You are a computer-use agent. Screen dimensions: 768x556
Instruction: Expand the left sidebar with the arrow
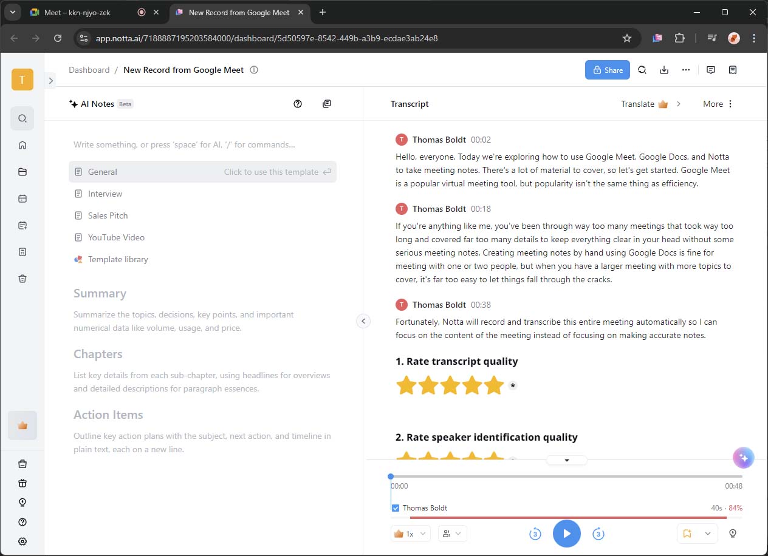click(x=51, y=80)
